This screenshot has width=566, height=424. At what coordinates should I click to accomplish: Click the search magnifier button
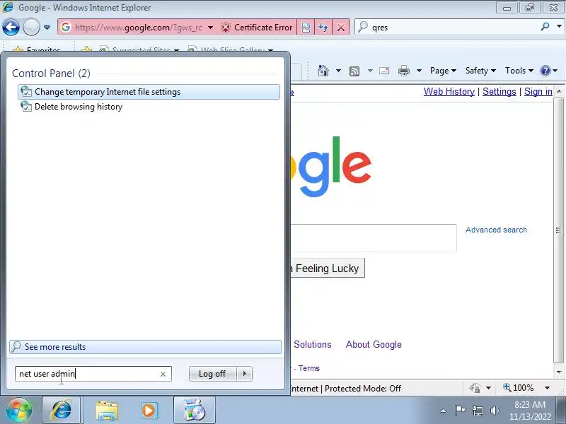[x=545, y=27]
